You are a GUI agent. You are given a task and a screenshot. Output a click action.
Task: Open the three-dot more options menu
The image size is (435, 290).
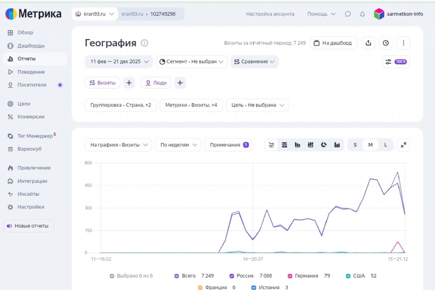tap(403, 43)
